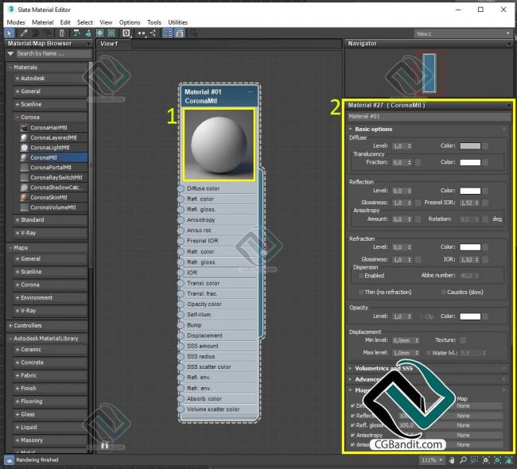The width and height of the screenshot is (517, 469).
Task: Expand the Autodesk materials category
Action: tap(17, 79)
